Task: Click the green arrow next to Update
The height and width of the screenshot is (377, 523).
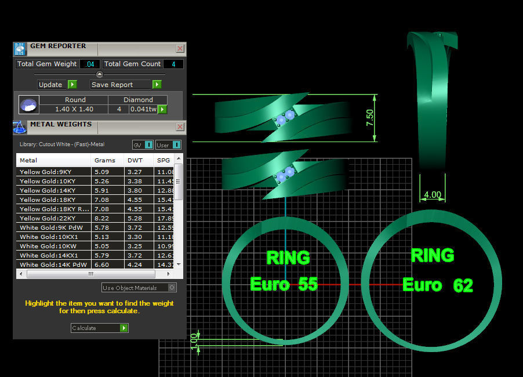Action: 72,85
